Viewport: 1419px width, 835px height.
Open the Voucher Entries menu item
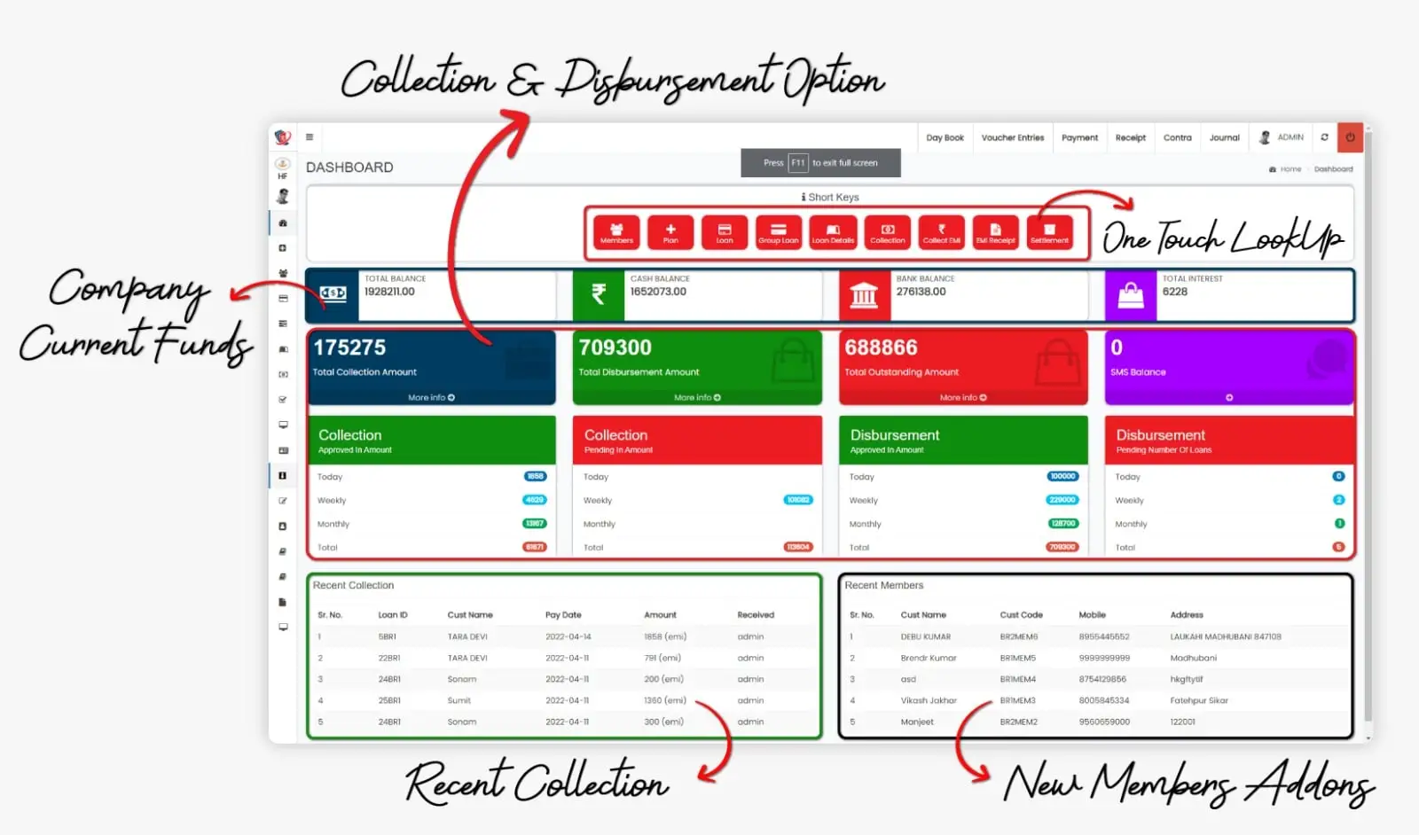[1012, 137]
